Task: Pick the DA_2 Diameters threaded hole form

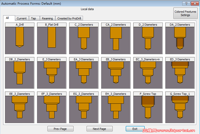Action: [180, 38]
